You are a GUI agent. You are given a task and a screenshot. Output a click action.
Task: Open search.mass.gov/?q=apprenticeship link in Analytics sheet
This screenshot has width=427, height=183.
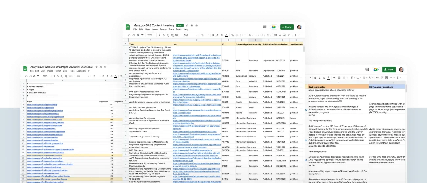(42, 104)
